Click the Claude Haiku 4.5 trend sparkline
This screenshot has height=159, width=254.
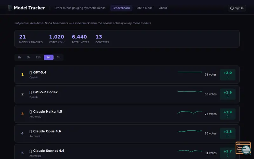(190, 112)
